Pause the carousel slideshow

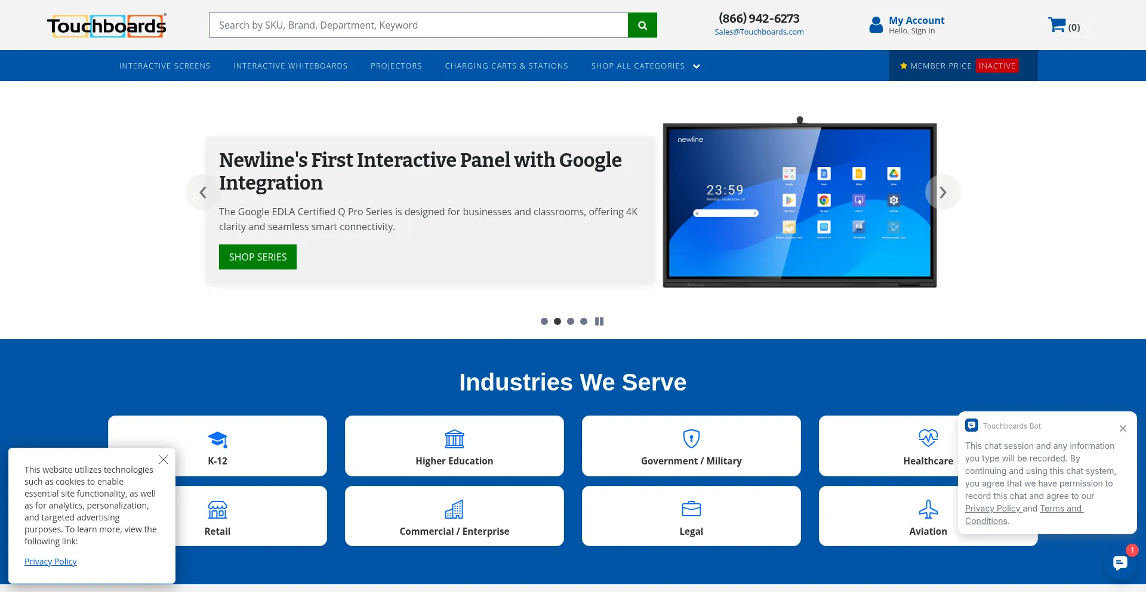[x=599, y=321]
